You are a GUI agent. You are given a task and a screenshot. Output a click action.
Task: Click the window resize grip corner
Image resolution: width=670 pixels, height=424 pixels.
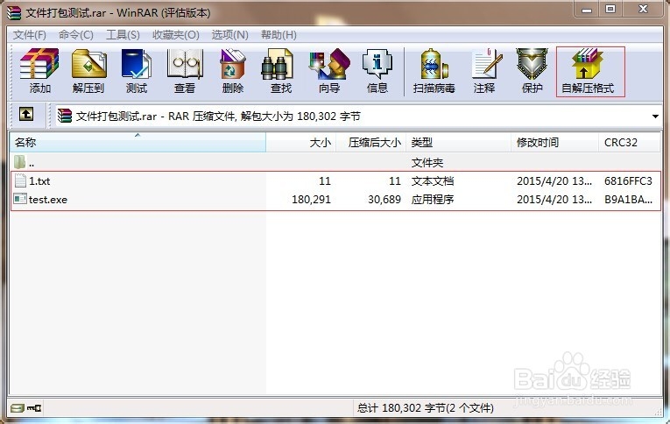coord(658,412)
